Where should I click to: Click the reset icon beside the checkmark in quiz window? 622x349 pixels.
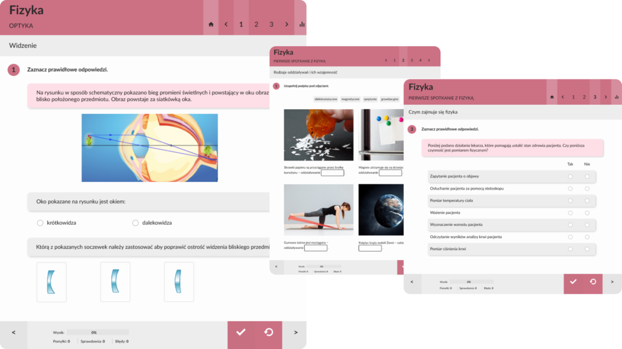[x=592, y=283]
